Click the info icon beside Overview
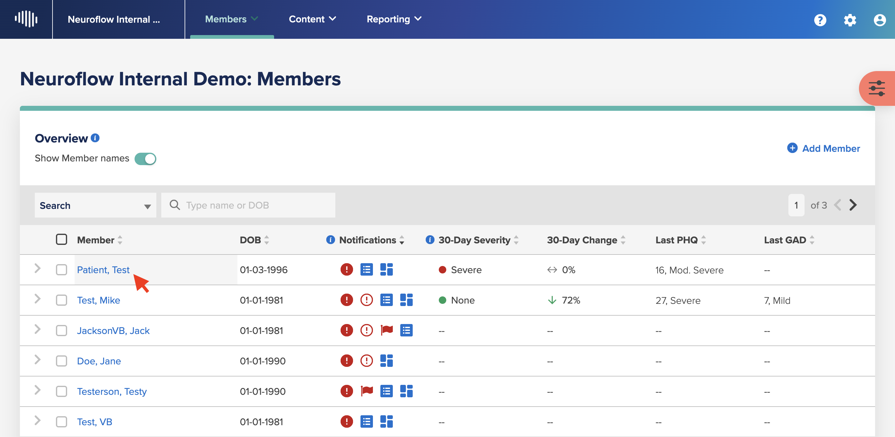The width and height of the screenshot is (895, 437). (x=95, y=138)
